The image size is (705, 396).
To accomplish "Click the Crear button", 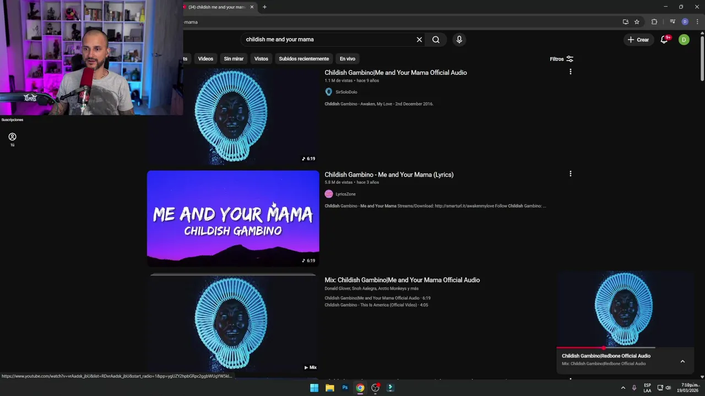I will (638, 40).
